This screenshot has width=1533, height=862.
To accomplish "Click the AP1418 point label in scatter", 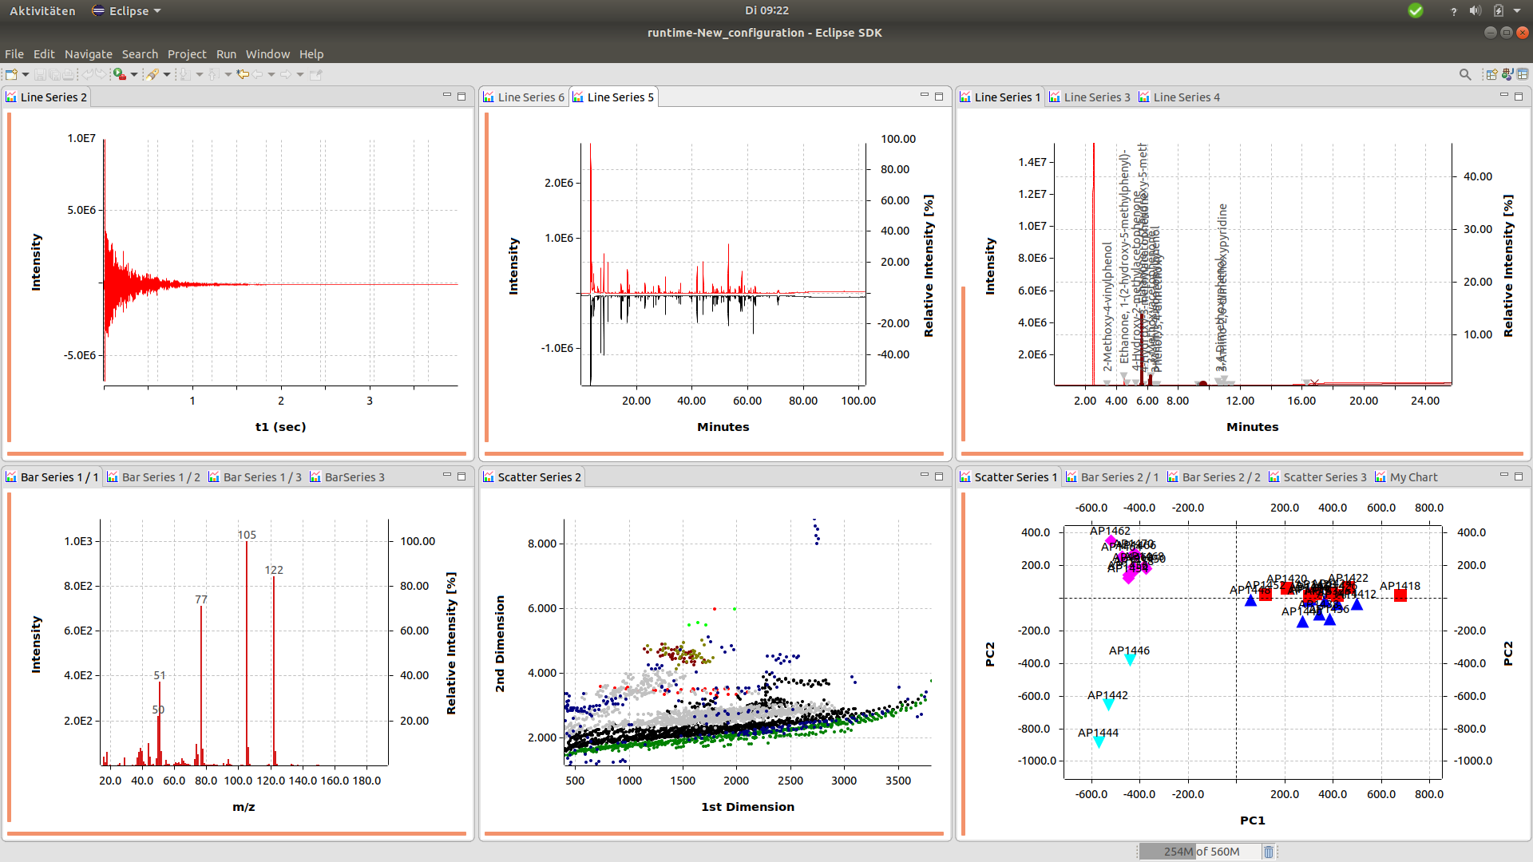I will pyautogui.click(x=1400, y=586).
